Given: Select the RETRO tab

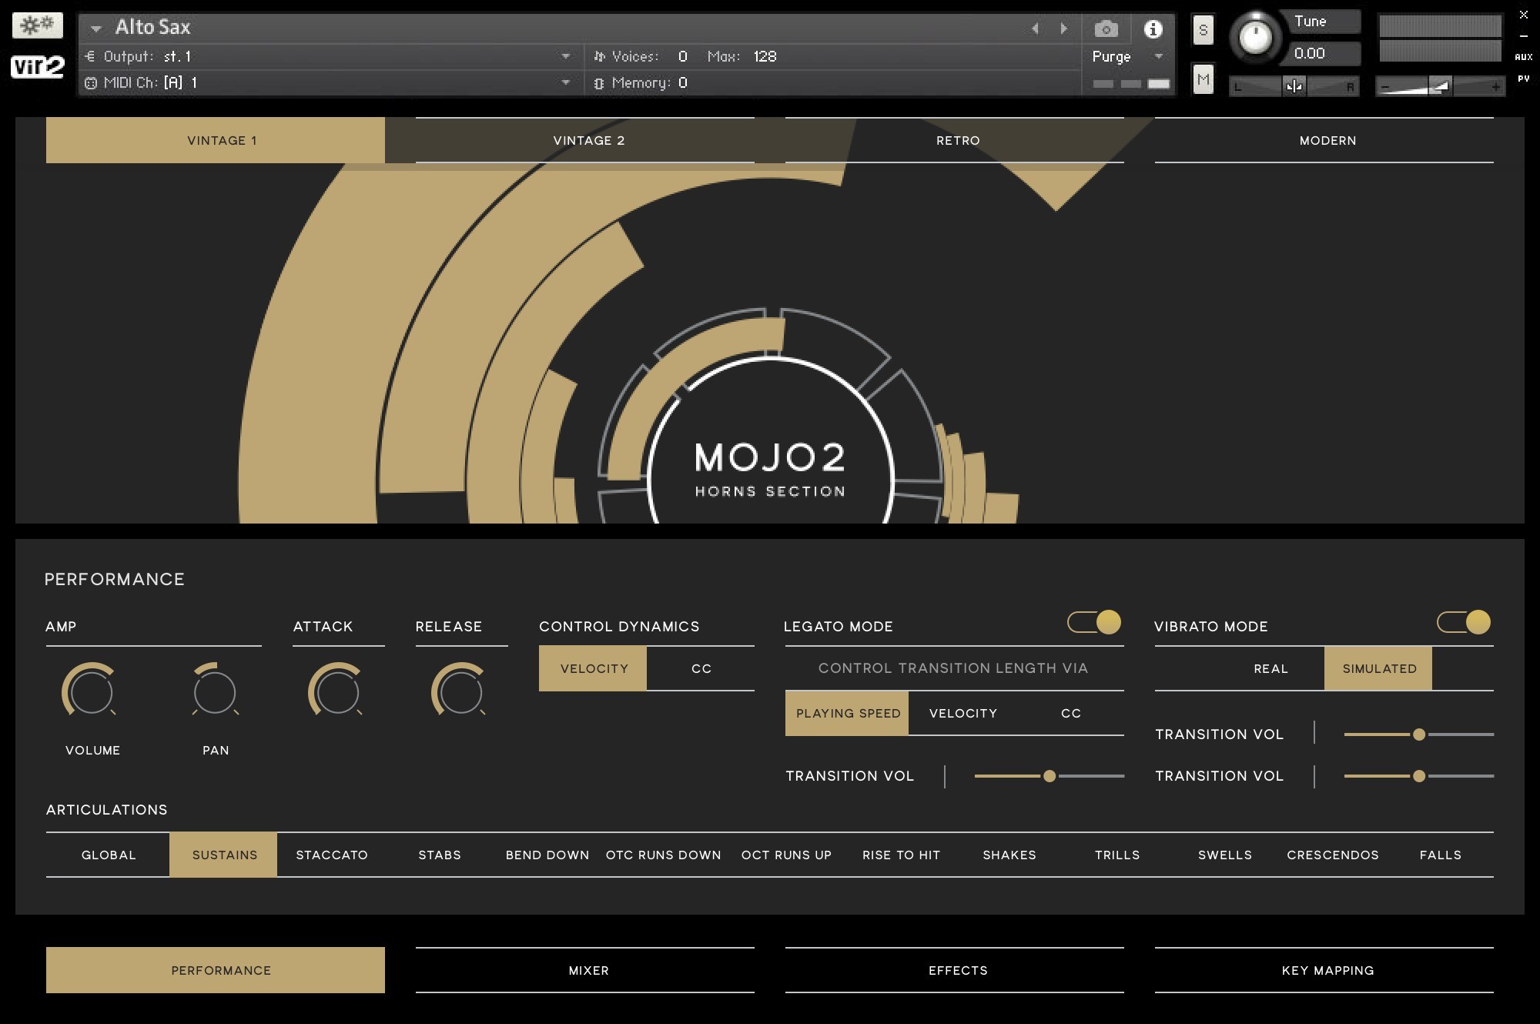Looking at the screenshot, I should click(x=955, y=140).
